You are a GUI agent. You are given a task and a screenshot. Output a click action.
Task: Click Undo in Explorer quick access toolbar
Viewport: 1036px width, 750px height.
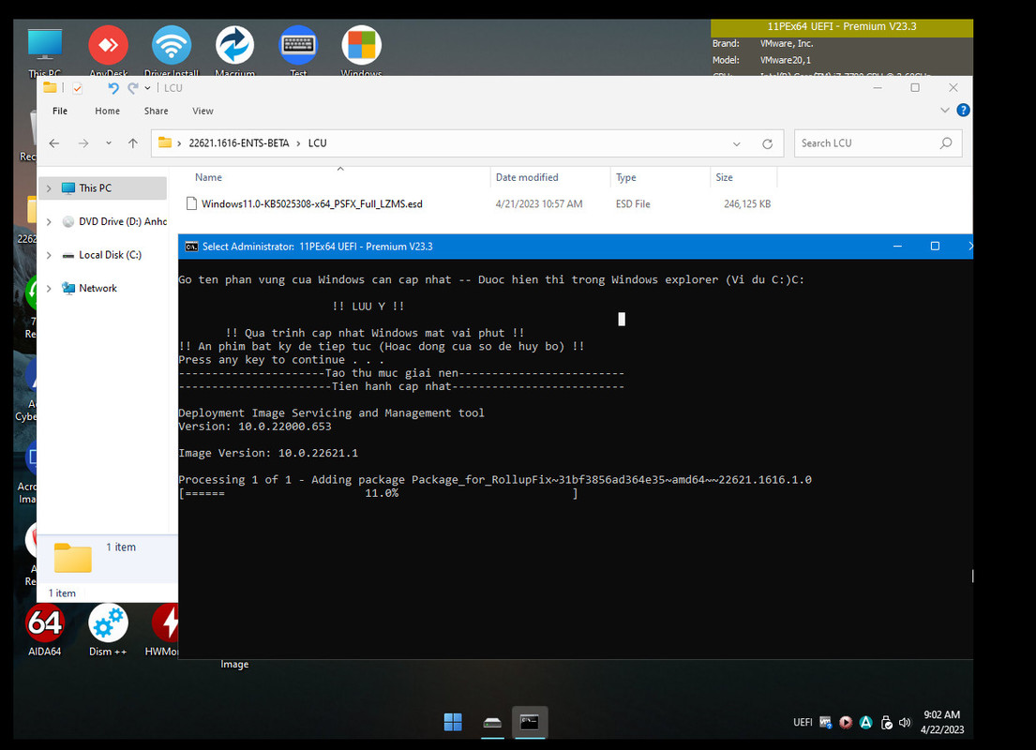pyautogui.click(x=113, y=88)
